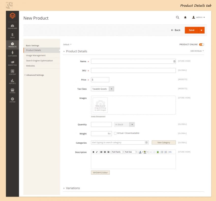The width and height of the screenshot is (216, 201).
Task: Go back with the Back button
Action: click(x=176, y=30)
